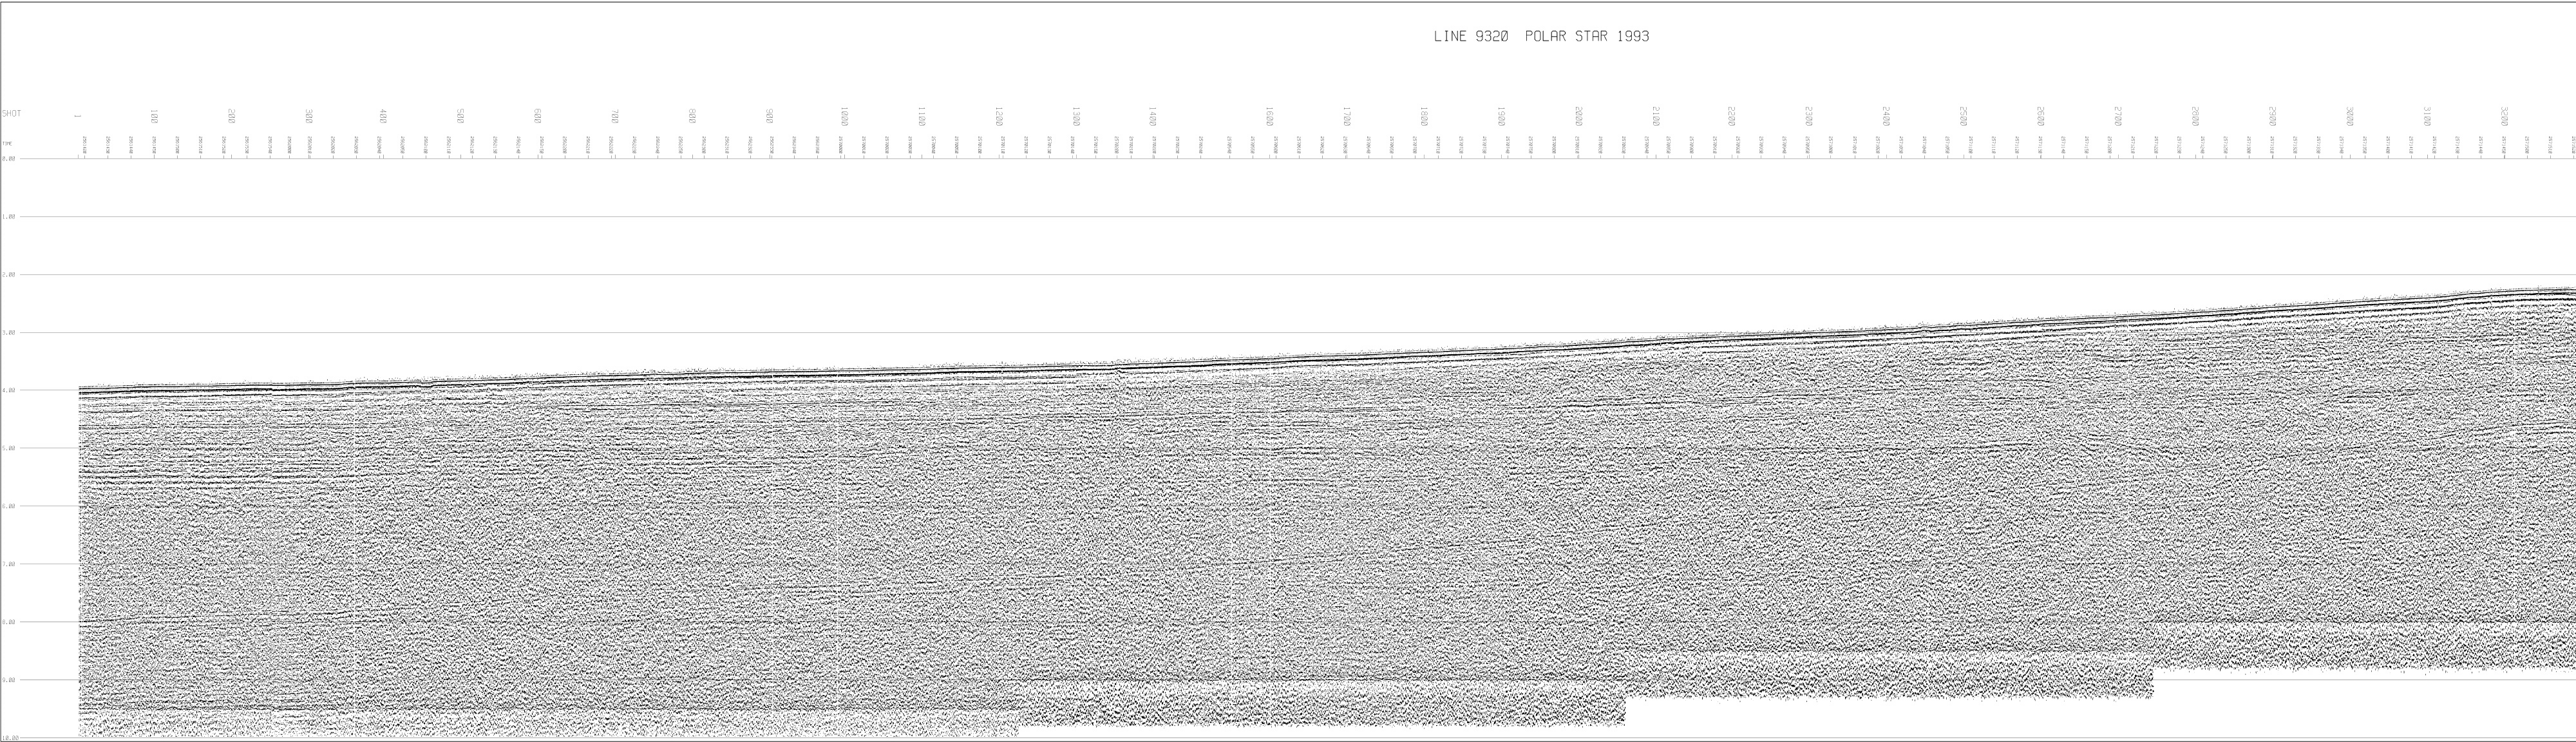Click the 10.00 time axis value

point(10,738)
